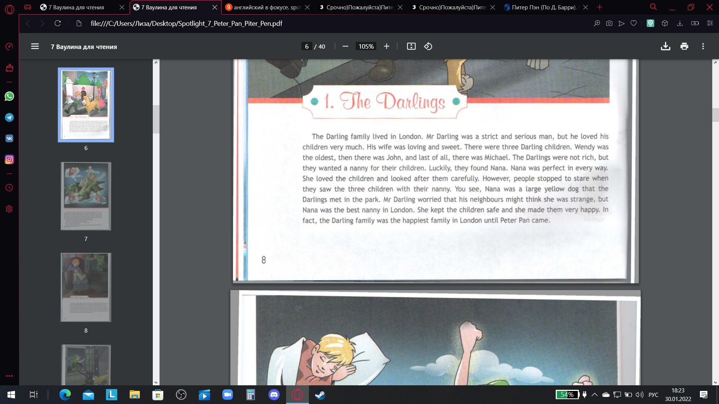Open the teal extension icon
The width and height of the screenshot is (719, 404).
pyautogui.click(x=650, y=24)
